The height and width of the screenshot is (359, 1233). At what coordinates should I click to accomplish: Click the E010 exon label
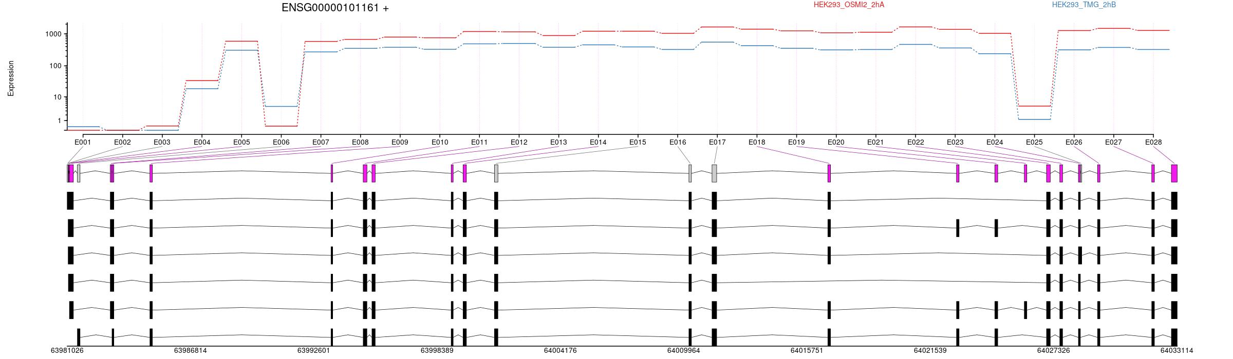tap(440, 142)
